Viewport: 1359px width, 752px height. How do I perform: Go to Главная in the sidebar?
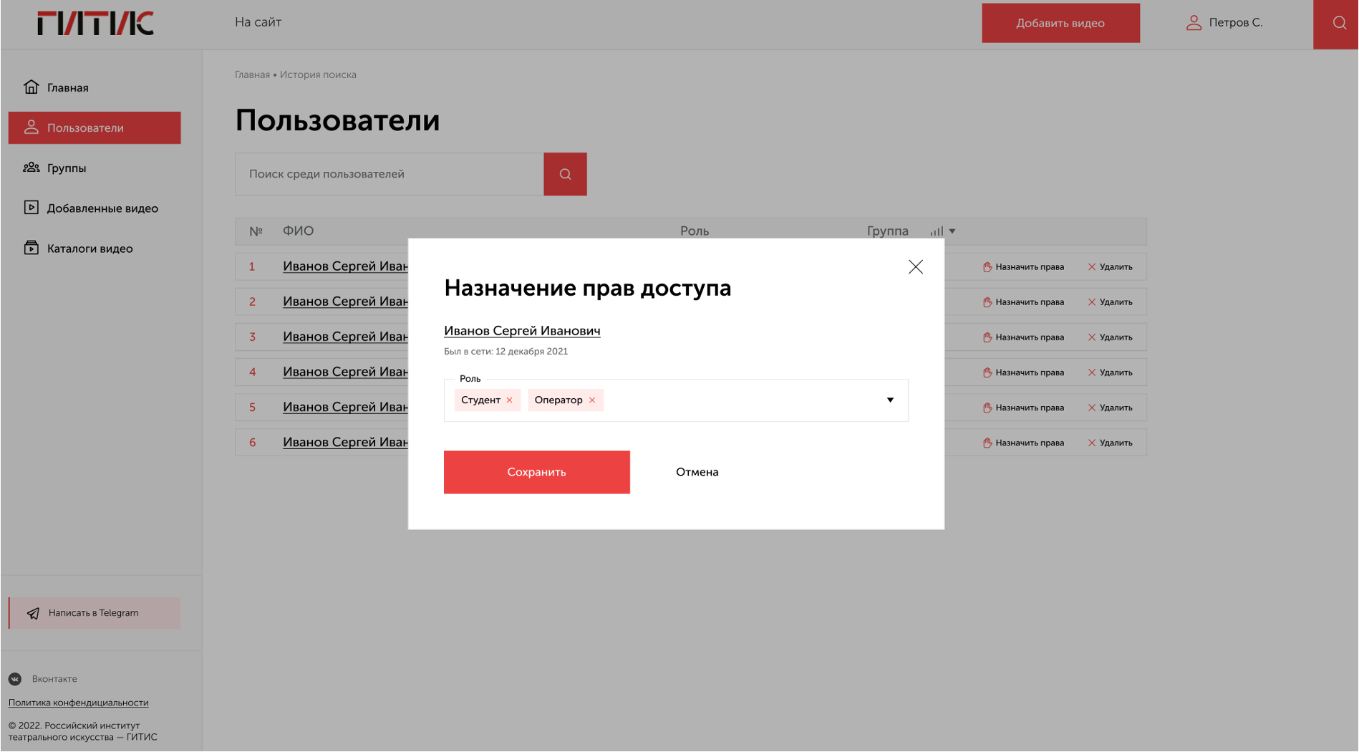pyautogui.click(x=56, y=87)
